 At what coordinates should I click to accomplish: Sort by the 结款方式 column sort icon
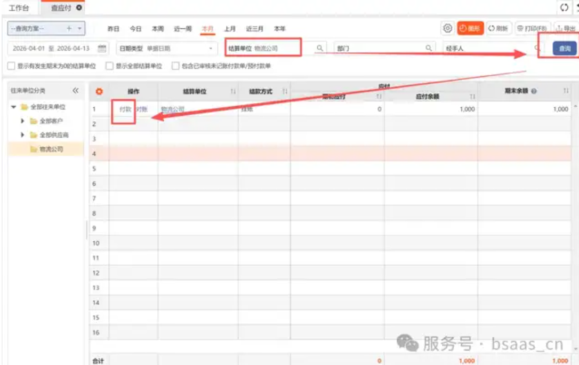(x=285, y=91)
